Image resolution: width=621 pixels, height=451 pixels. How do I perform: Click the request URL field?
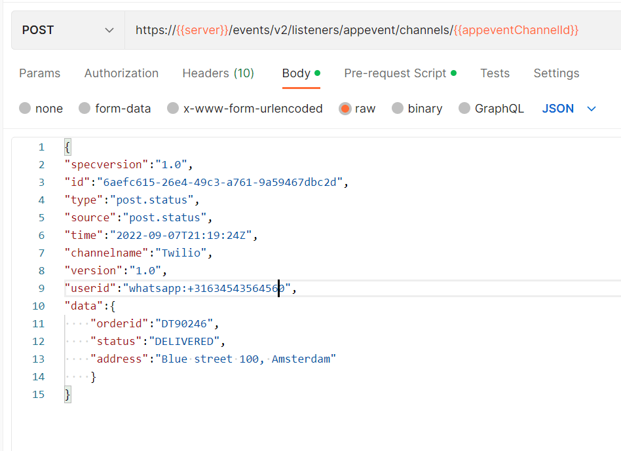pos(373,30)
